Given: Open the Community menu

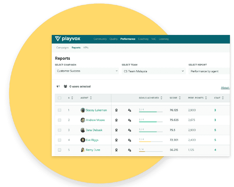Looking at the screenshot, I should point(100,39).
